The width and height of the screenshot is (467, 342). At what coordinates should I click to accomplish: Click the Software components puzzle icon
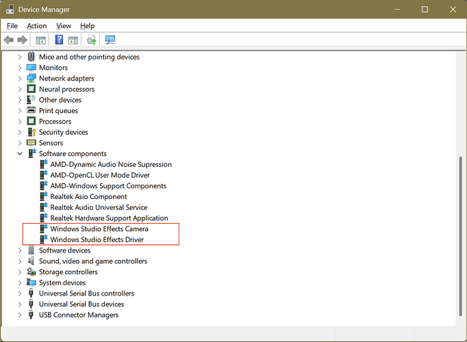pyautogui.click(x=32, y=153)
